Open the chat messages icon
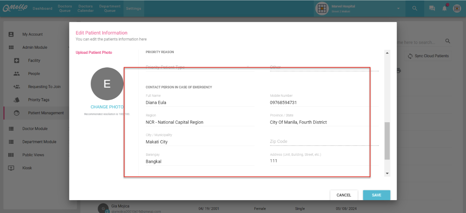The width and height of the screenshot is (466, 213). click(432, 8)
